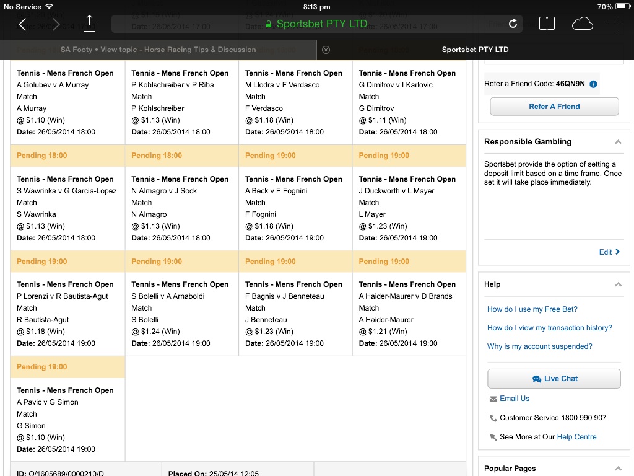Open How do I view transaction history
The image size is (634, 476).
pyautogui.click(x=550, y=328)
